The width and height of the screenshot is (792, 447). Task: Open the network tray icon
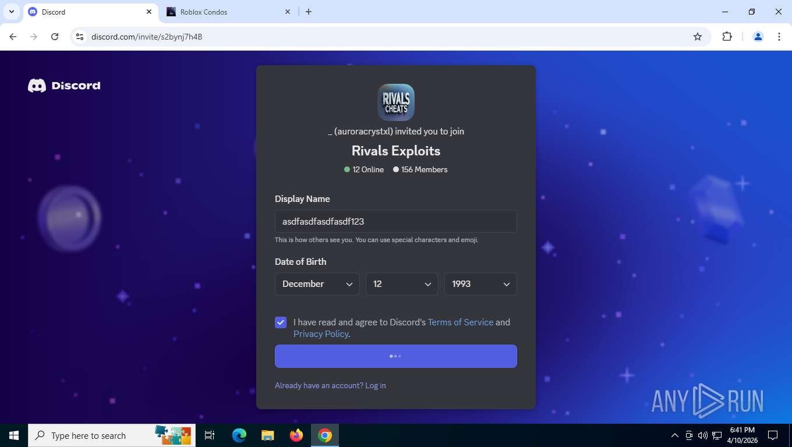pyautogui.click(x=717, y=435)
